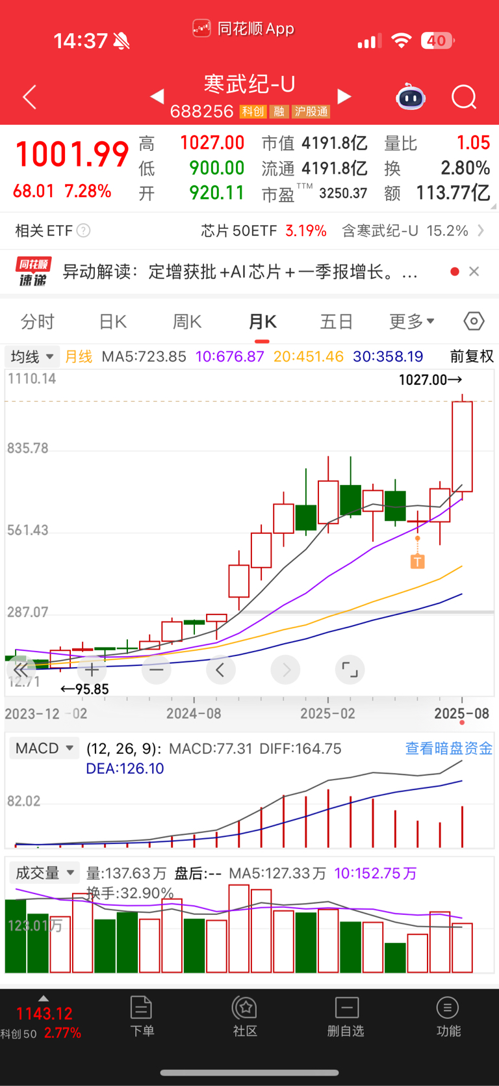Tap the MA5:723.85 value
The width and height of the screenshot is (499, 1086).
[144, 356]
